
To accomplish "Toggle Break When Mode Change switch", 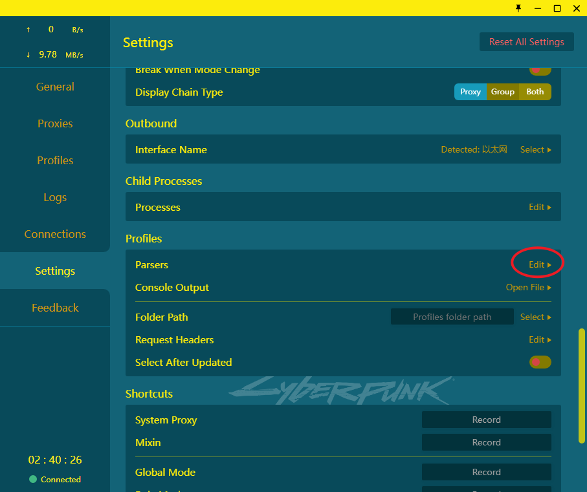I will 540,70.
